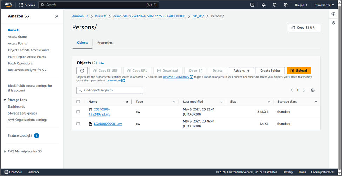Screen dimensions: 342x176
Task: Open the notifications bell
Action: coord(263,5)
